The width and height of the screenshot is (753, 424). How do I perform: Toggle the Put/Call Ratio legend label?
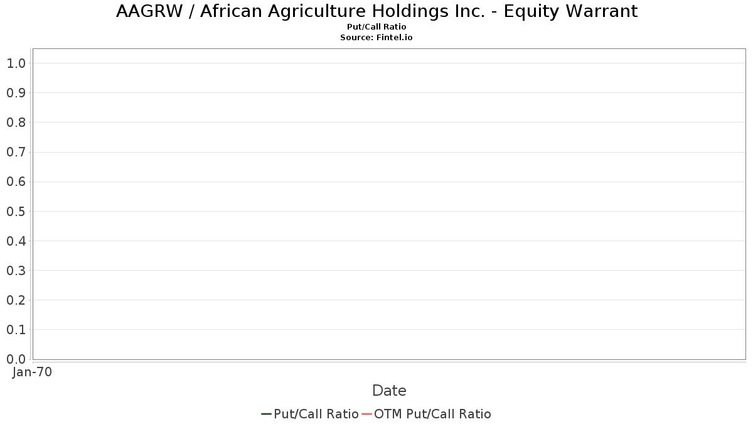(316, 414)
